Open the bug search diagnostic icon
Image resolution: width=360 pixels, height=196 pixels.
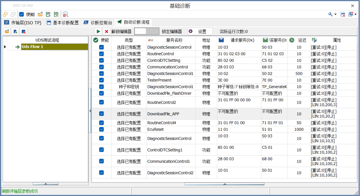[x=65, y=14]
